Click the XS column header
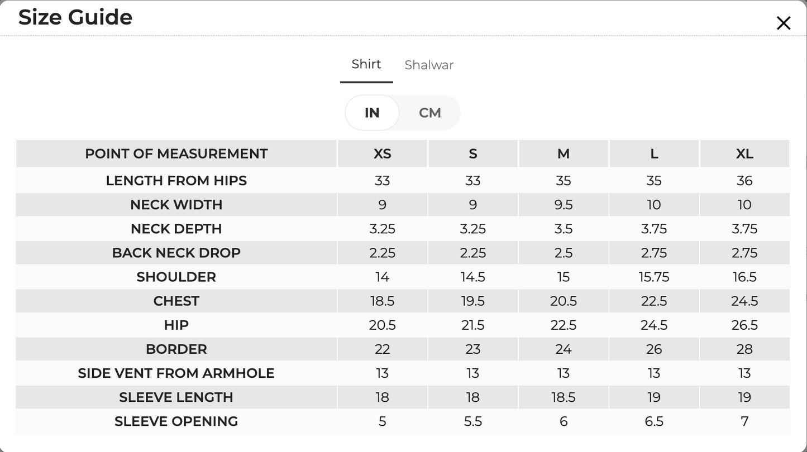The image size is (807, 452). (383, 153)
